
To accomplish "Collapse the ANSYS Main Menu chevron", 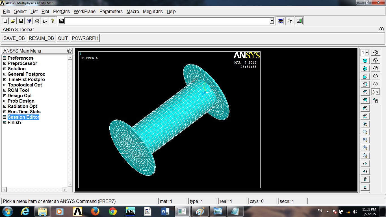I will 69,51.
